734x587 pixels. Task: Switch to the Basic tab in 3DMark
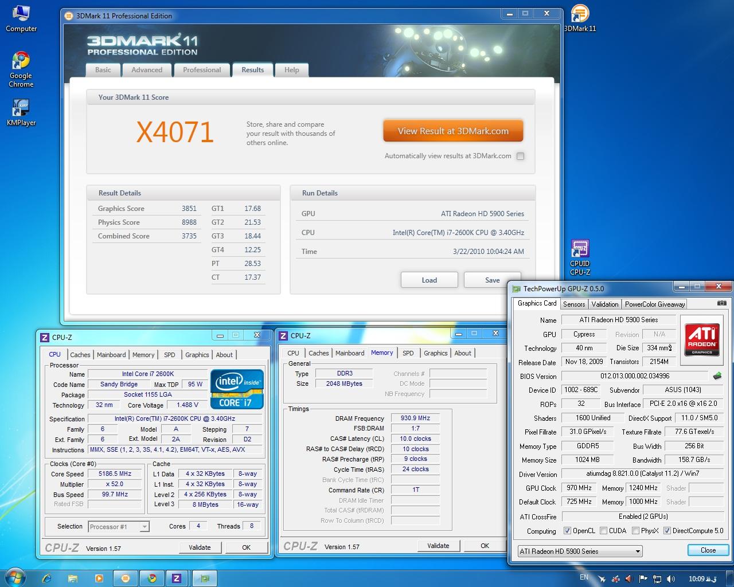click(x=103, y=70)
